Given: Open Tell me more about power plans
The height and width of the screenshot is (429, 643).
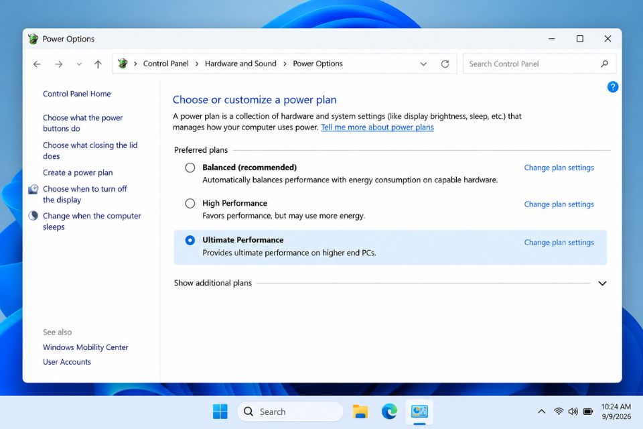Looking at the screenshot, I should (x=377, y=127).
